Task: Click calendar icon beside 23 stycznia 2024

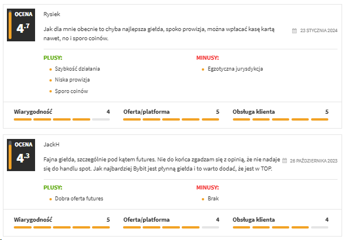Action: pos(294,30)
